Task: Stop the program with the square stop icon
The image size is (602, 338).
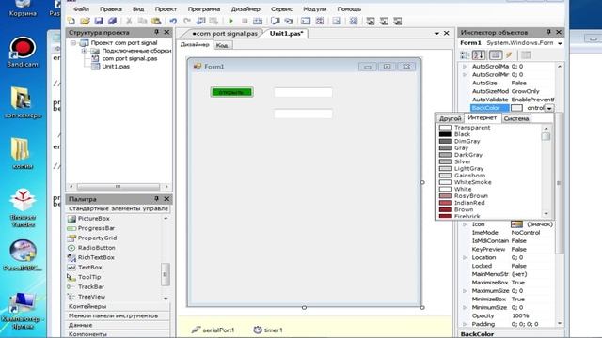Action: [x=245, y=21]
